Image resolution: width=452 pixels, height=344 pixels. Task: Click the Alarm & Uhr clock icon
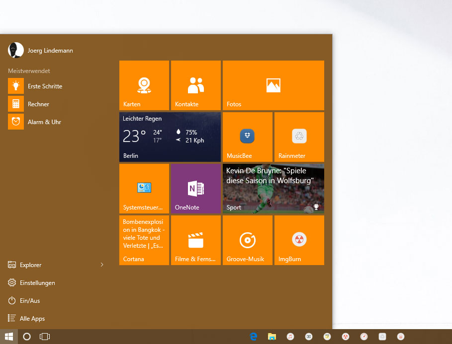tap(16, 122)
